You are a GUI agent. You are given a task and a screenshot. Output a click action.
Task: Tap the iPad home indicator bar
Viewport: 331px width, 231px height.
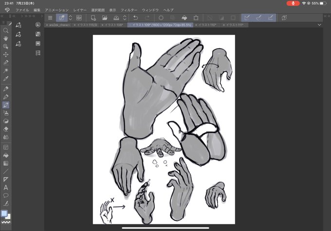pyautogui.click(x=165, y=228)
